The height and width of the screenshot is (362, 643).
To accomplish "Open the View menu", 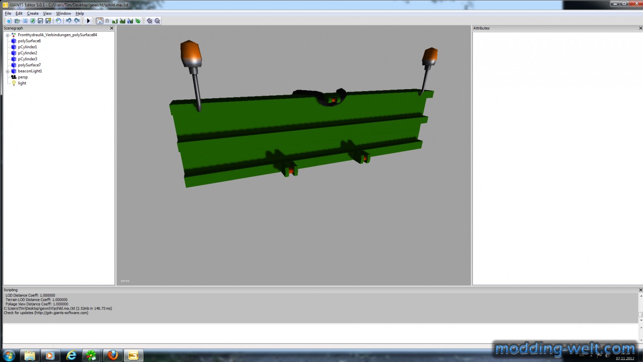I will [47, 13].
